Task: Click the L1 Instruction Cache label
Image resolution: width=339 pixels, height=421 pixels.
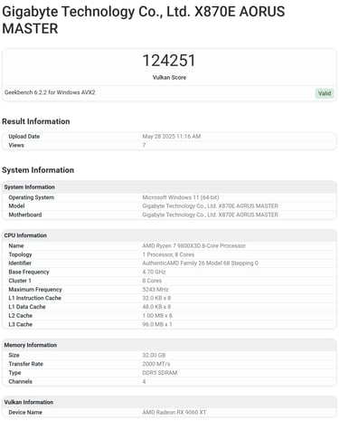Action: 35,298
